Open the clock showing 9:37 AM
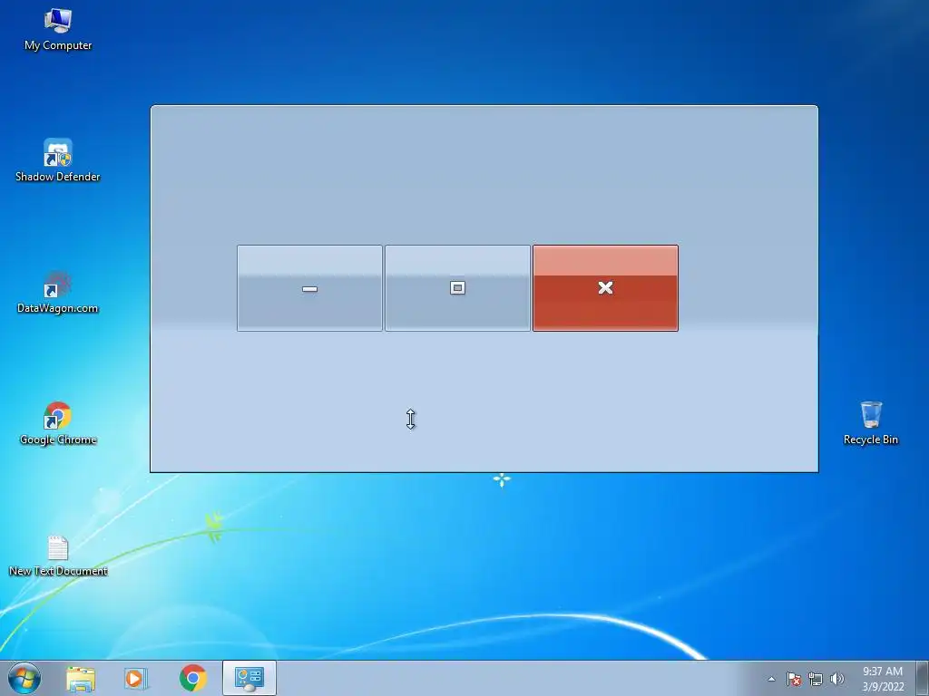Screen dimensions: 929x696 (x=883, y=672)
